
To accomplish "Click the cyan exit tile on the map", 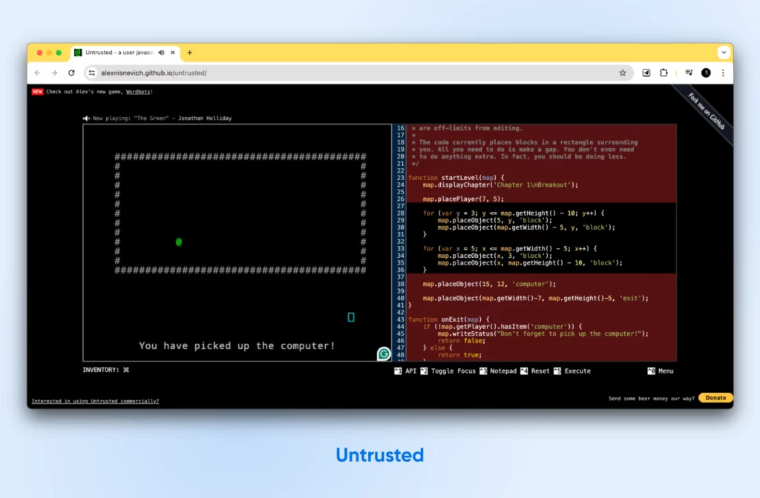I will coord(351,317).
